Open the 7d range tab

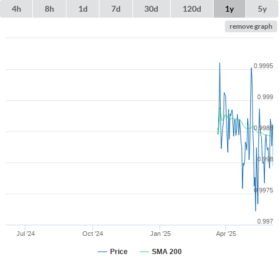point(116,9)
